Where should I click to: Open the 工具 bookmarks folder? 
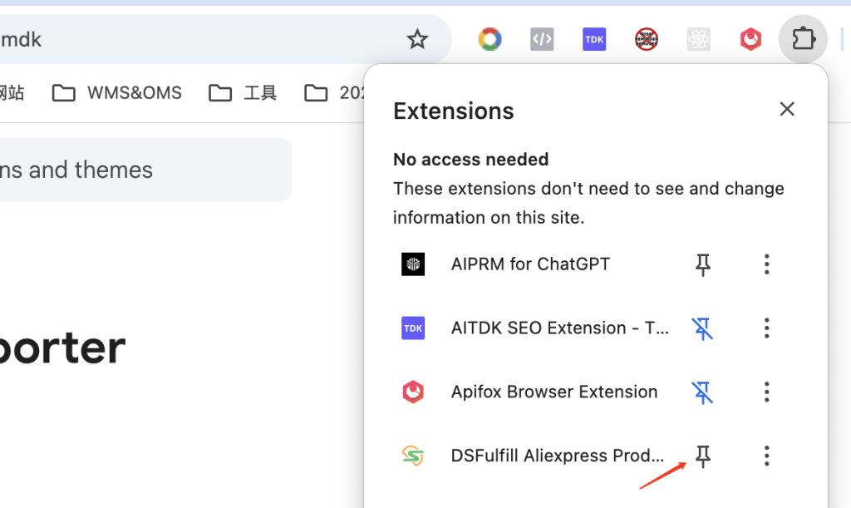[x=243, y=92]
